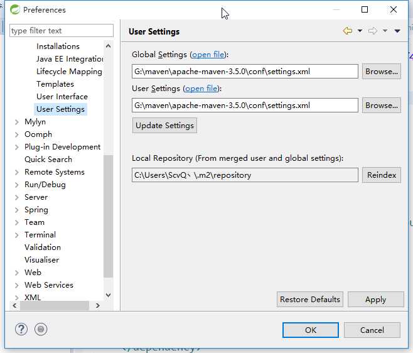Expand the Web tree node

(x=16, y=273)
